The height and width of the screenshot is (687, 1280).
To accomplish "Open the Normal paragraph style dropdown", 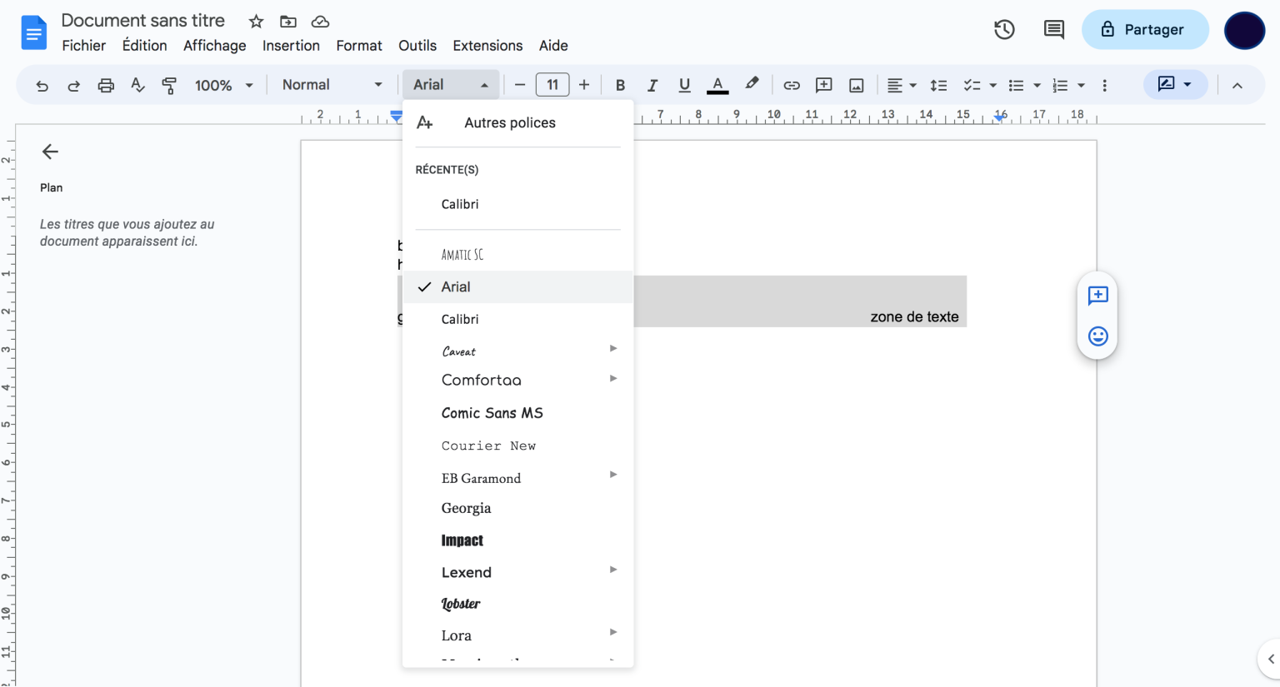I will (332, 85).
